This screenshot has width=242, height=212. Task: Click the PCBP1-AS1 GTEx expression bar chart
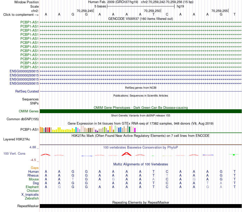pyautogui.click(x=88, y=129)
